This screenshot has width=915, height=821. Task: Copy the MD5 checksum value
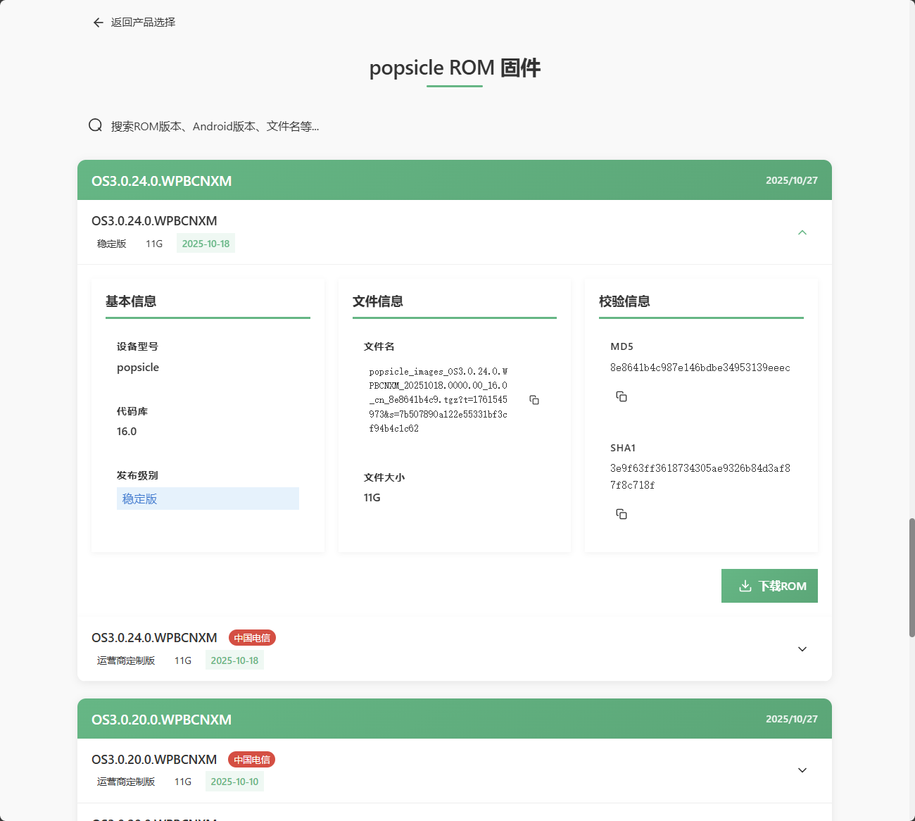point(621,396)
